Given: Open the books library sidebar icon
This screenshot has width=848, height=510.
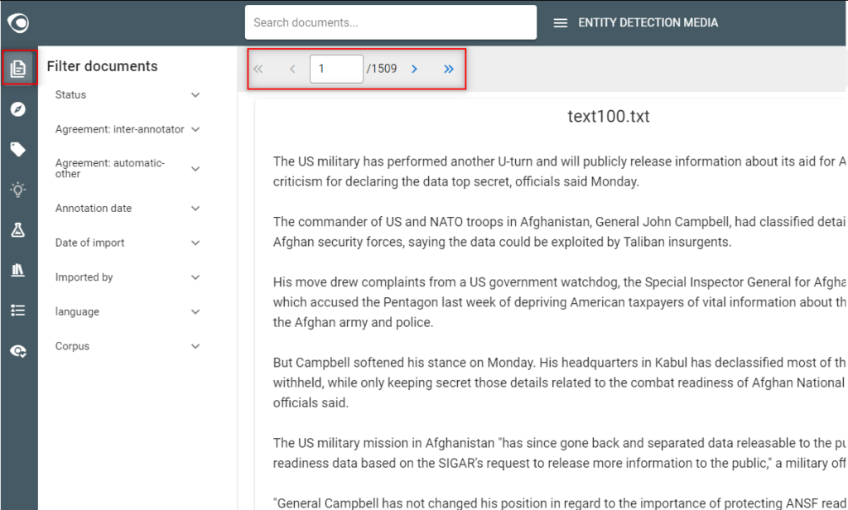Looking at the screenshot, I should click(18, 270).
